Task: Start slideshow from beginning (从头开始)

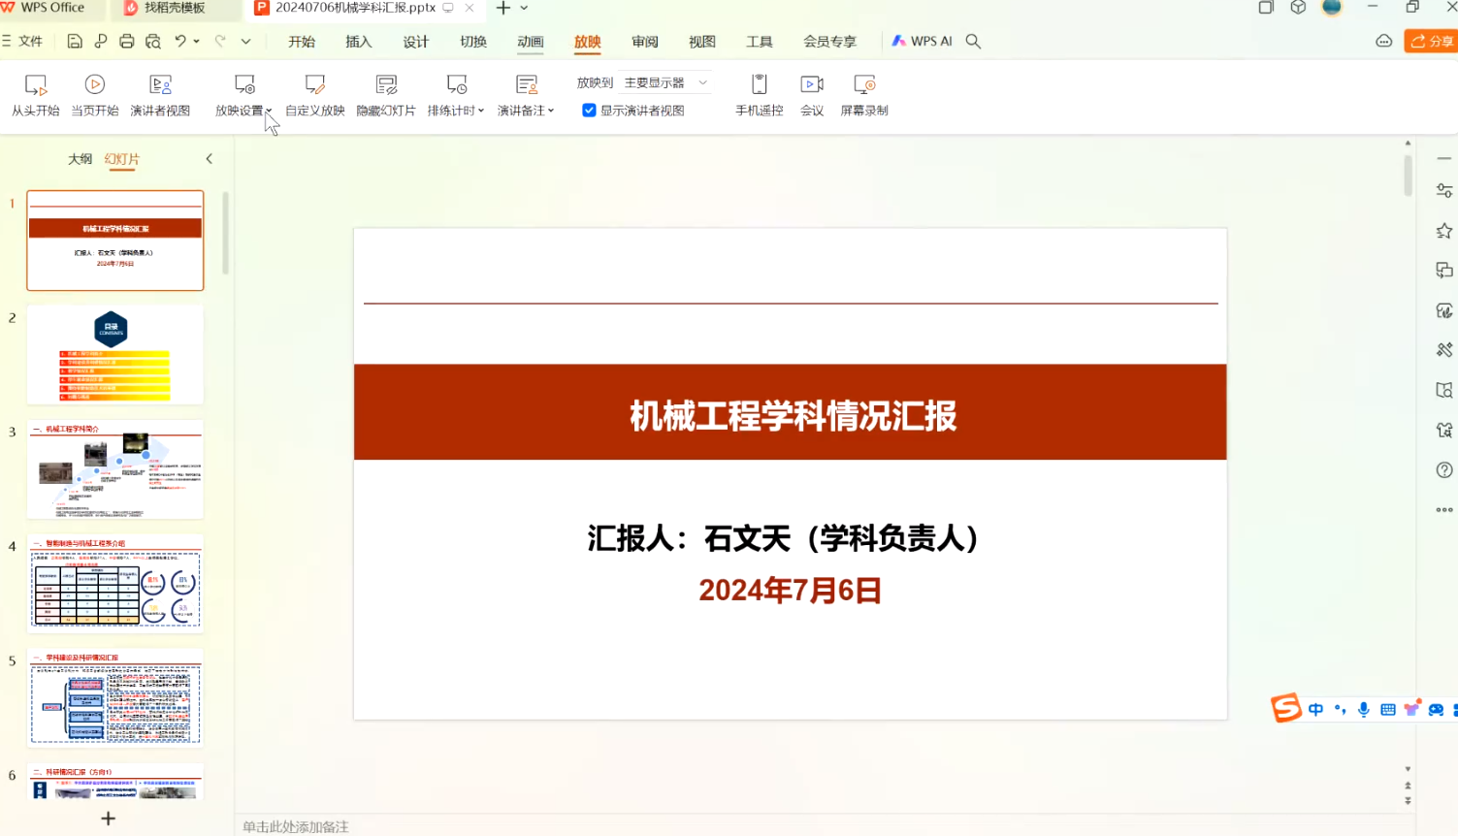Action: click(x=35, y=95)
